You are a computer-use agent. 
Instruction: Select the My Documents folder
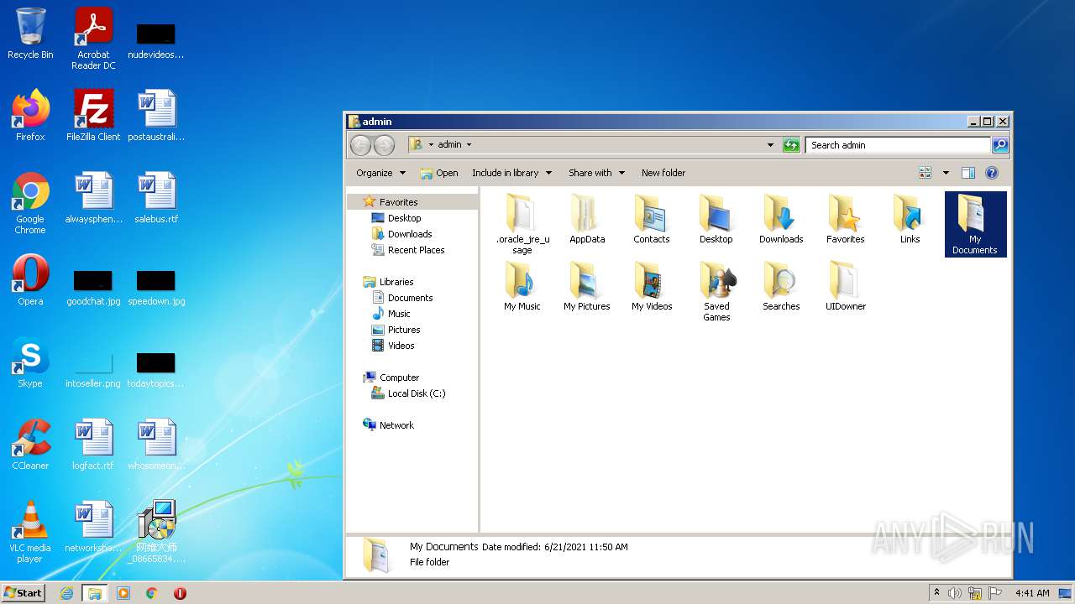(975, 224)
